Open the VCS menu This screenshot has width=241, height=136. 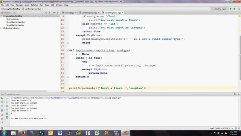coord(52,5)
